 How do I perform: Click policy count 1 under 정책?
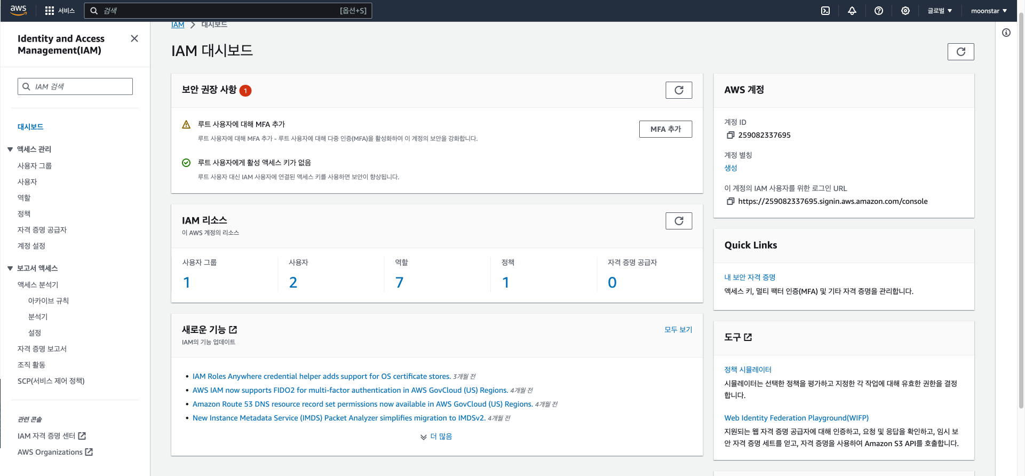point(506,282)
